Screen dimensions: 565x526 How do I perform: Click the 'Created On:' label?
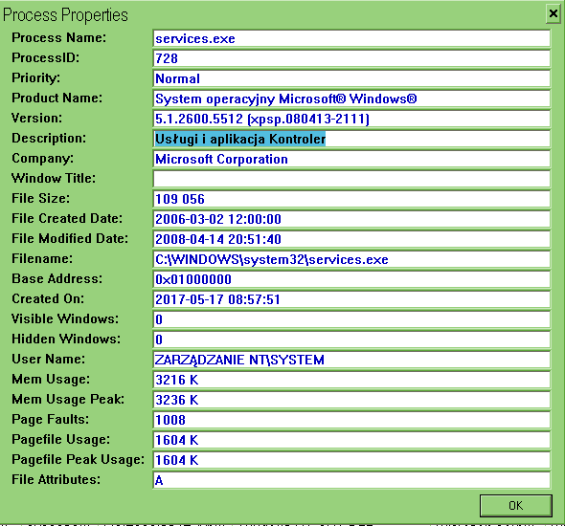(48, 298)
